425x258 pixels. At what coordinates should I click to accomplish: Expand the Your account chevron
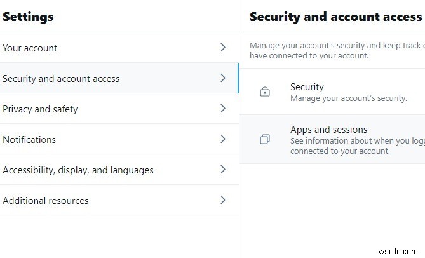click(x=222, y=48)
